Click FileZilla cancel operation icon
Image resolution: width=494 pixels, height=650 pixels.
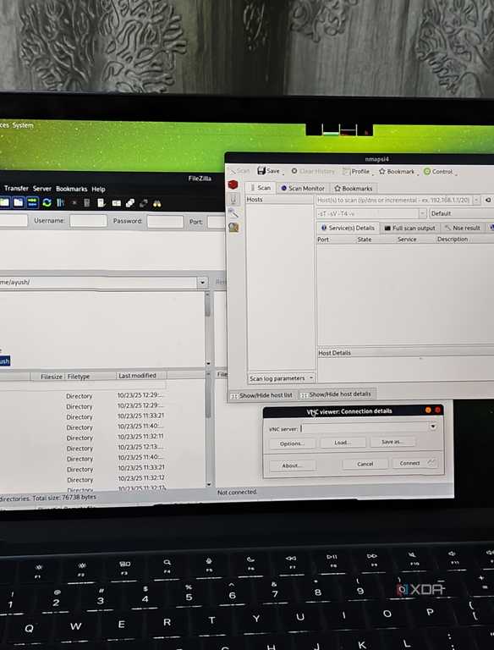click(74, 203)
